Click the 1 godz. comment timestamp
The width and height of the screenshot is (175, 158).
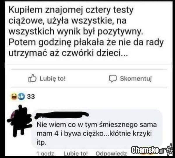click(46, 154)
